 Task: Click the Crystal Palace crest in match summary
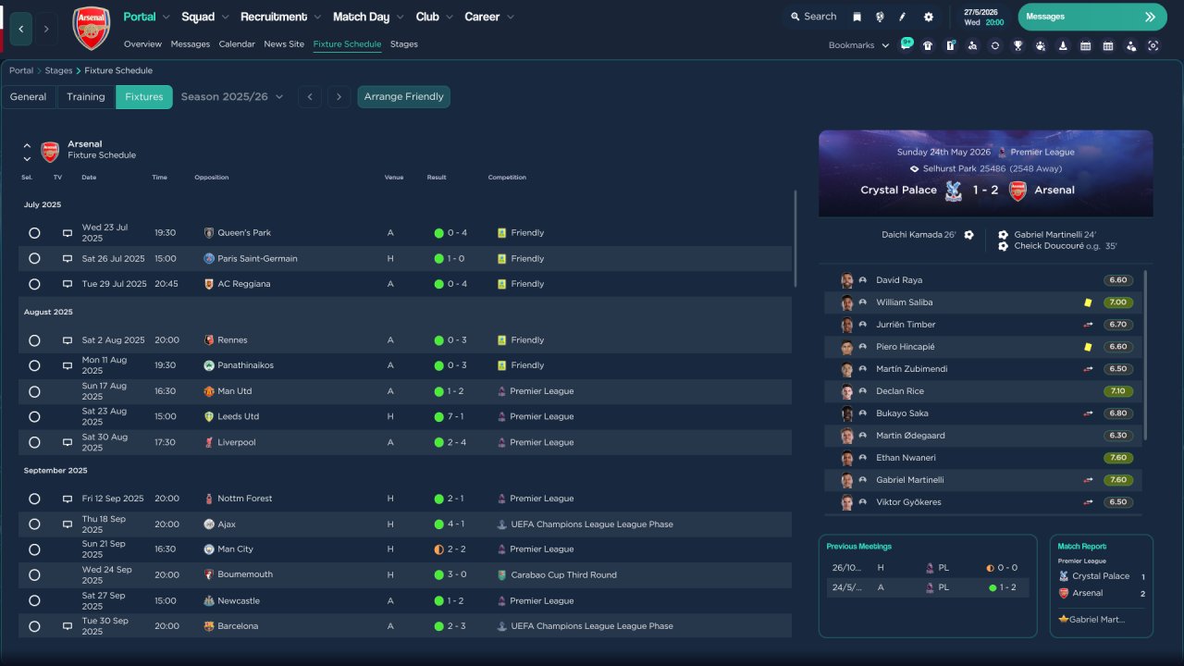953,191
